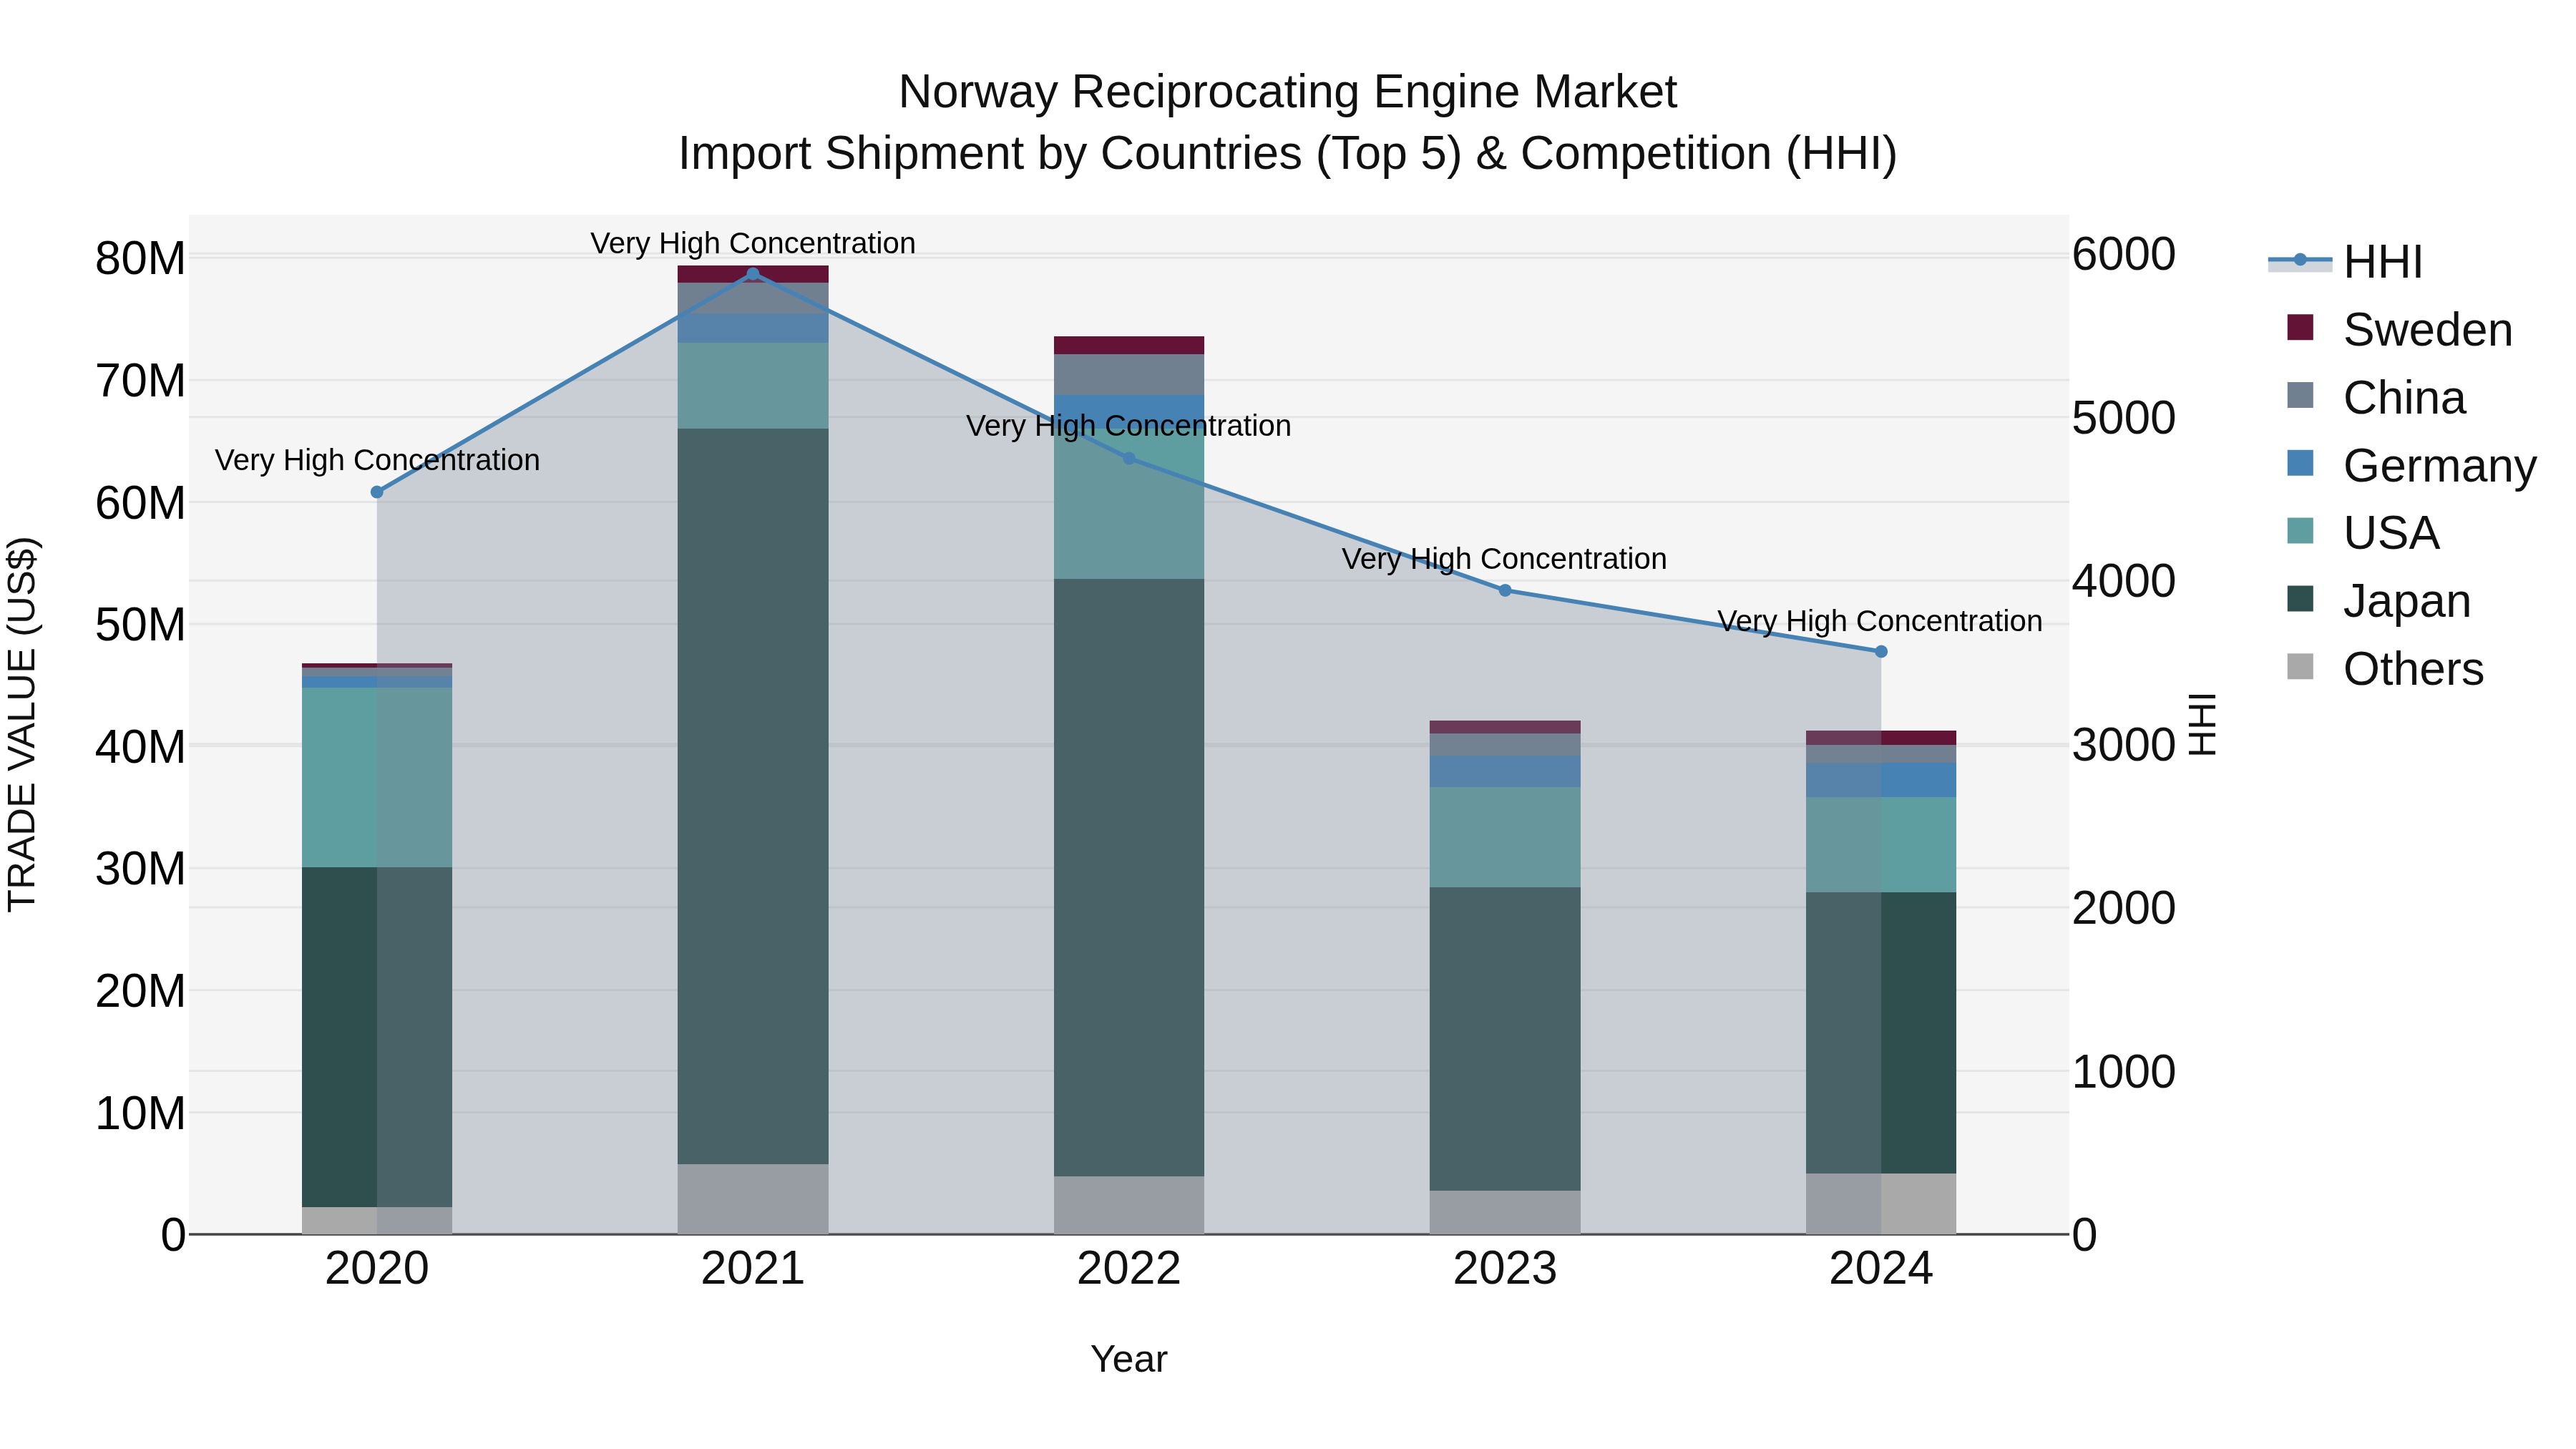Click the 2024 x-axis label
This screenshot has width=2576, height=1449.
(x=1881, y=1269)
